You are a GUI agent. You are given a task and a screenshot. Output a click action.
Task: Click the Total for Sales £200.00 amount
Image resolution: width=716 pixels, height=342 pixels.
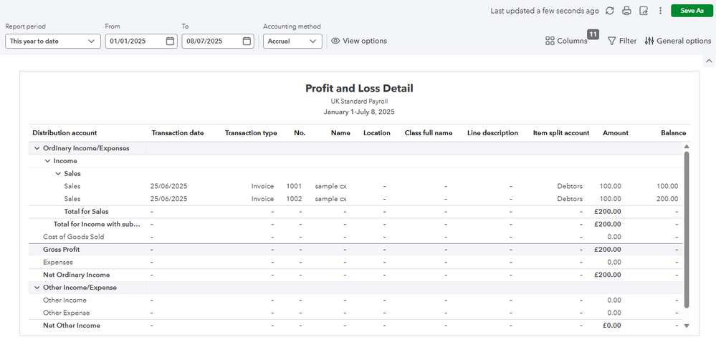[607, 212]
